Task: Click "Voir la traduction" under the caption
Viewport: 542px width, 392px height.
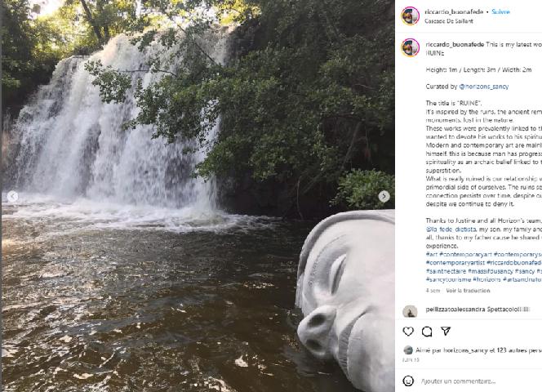Action: [x=468, y=290]
